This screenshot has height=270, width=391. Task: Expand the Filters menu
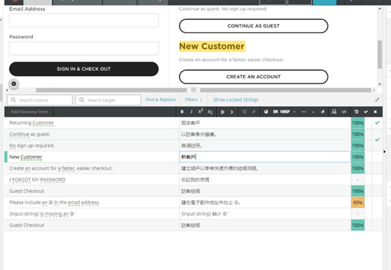click(x=193, y=100)
